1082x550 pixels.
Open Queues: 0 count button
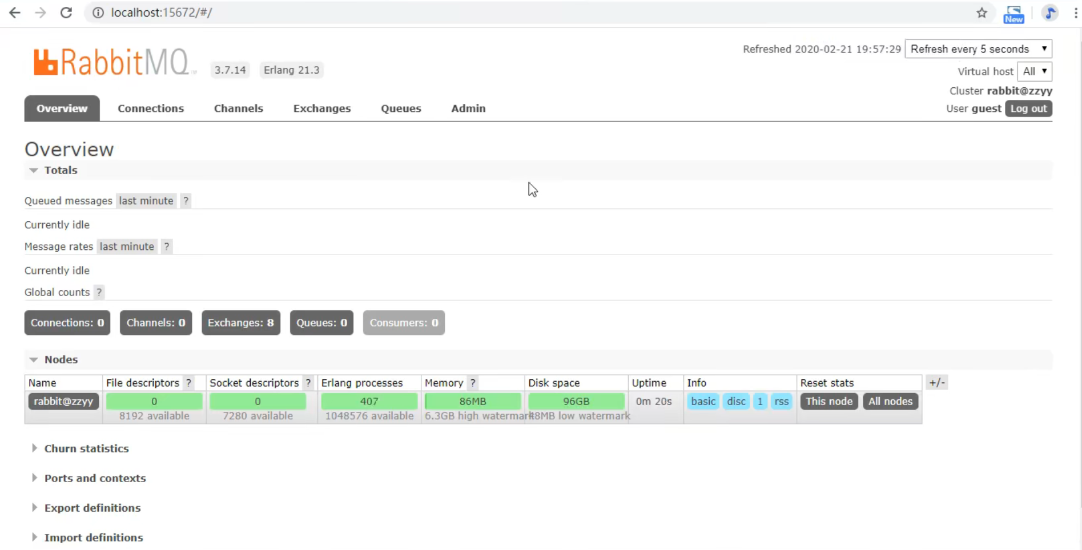tap(321, 323)
